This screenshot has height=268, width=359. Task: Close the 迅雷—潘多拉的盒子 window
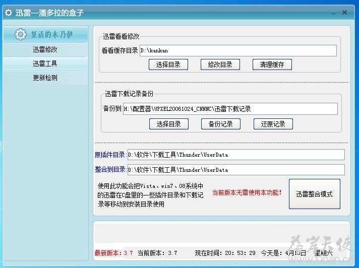coord(344,13)
